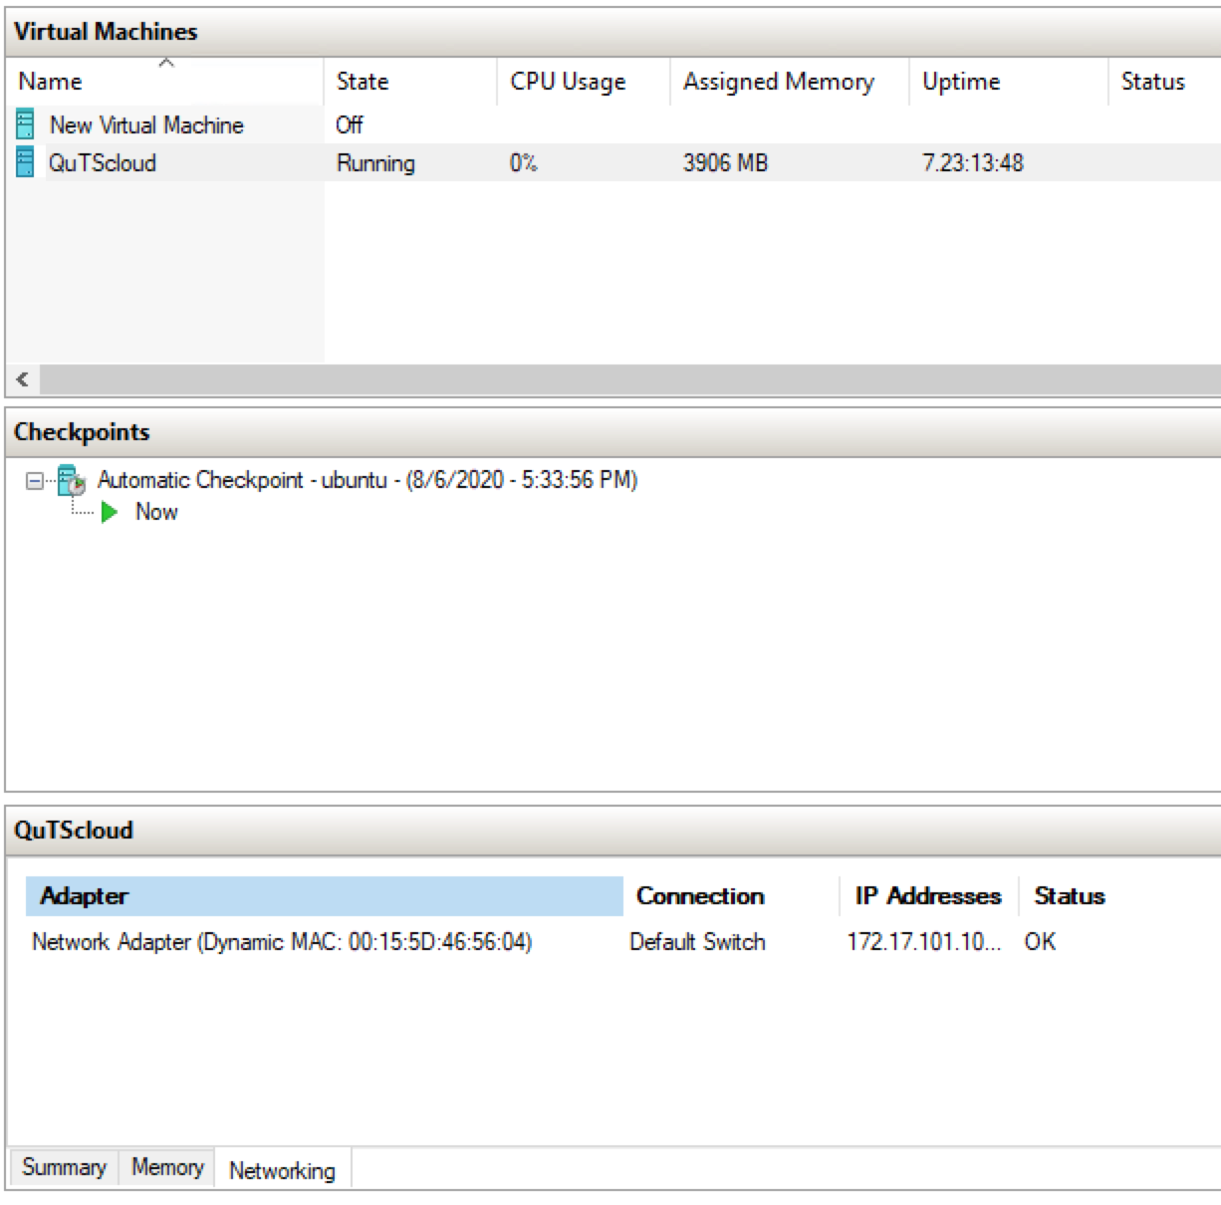The width and height of the screenshot is (1221, 1205).
Task: Select the Network Adapter Dynamic MAC row
Action: (282, 942)
